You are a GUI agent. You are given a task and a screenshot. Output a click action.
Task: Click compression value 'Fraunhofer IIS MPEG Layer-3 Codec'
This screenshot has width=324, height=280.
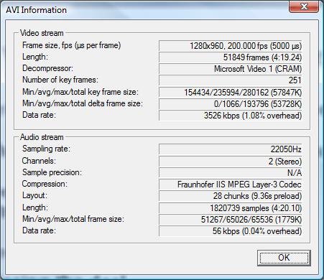(231, 185)
